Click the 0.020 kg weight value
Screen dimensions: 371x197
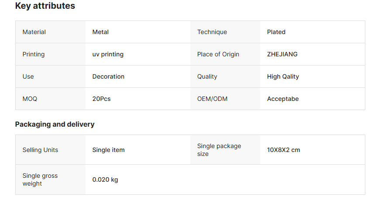[105, 180]
